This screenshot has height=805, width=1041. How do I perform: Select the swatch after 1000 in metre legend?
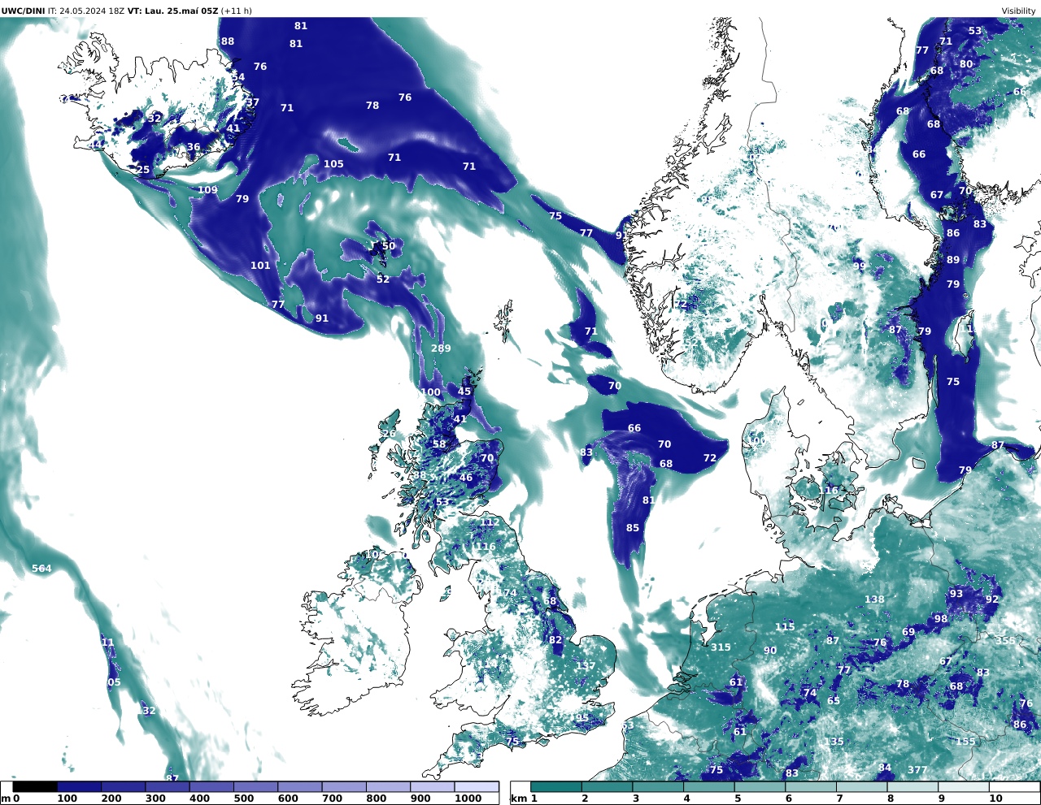[x=477, y=787]
